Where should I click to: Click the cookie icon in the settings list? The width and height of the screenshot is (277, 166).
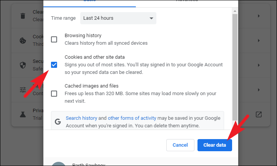pyautogui.click(x=23, y=41)
